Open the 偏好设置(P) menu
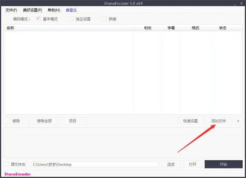The image size is (246, 178). [x=32, y=10]
